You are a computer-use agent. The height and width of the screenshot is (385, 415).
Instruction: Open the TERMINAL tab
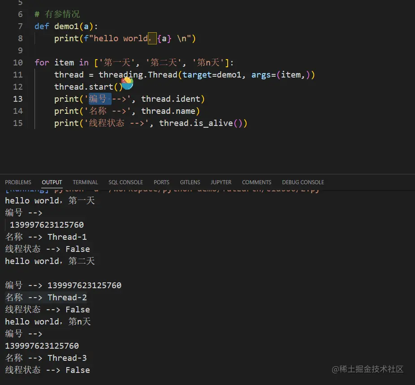pyautogui.click(x=85, y=182)
